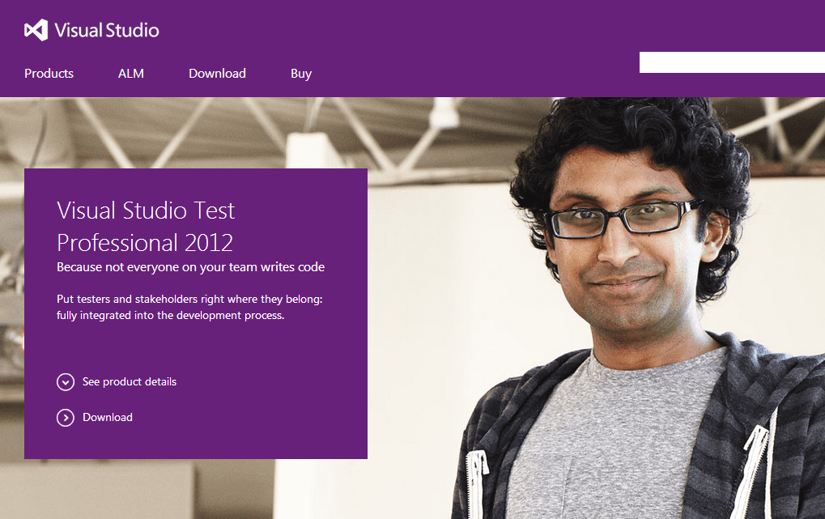Click the Download link in the purple panel
The width and height of the screenshot is (825, 519).
pos(108,418)
